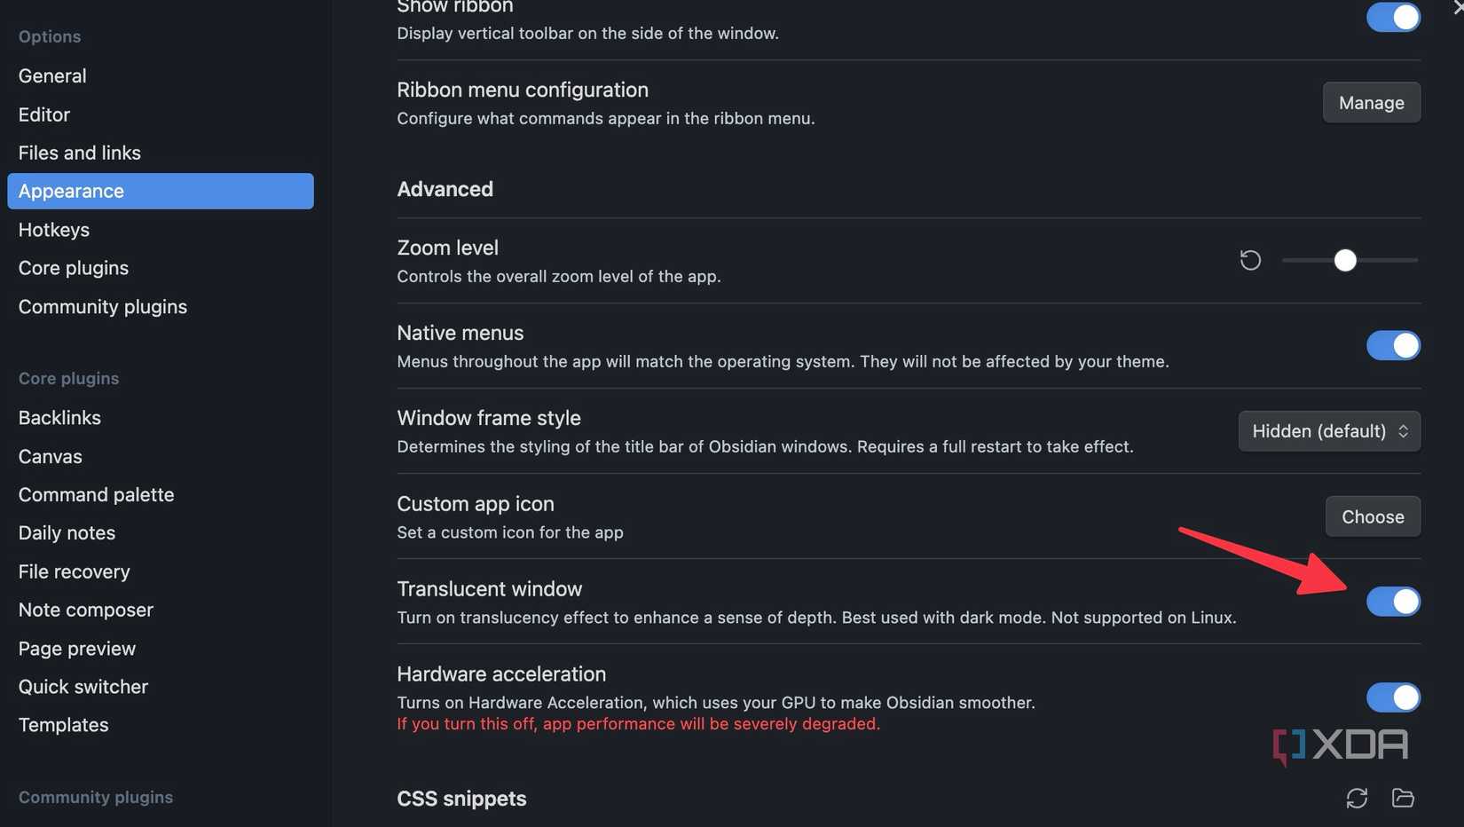Turn off Hardware acceleration
Viewport: 1464px width, 827px height.
coord(1392,697)
